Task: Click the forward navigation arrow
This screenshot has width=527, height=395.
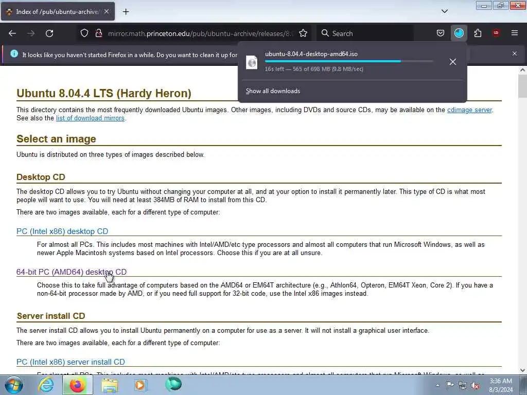Action: [x=31, y=33]
